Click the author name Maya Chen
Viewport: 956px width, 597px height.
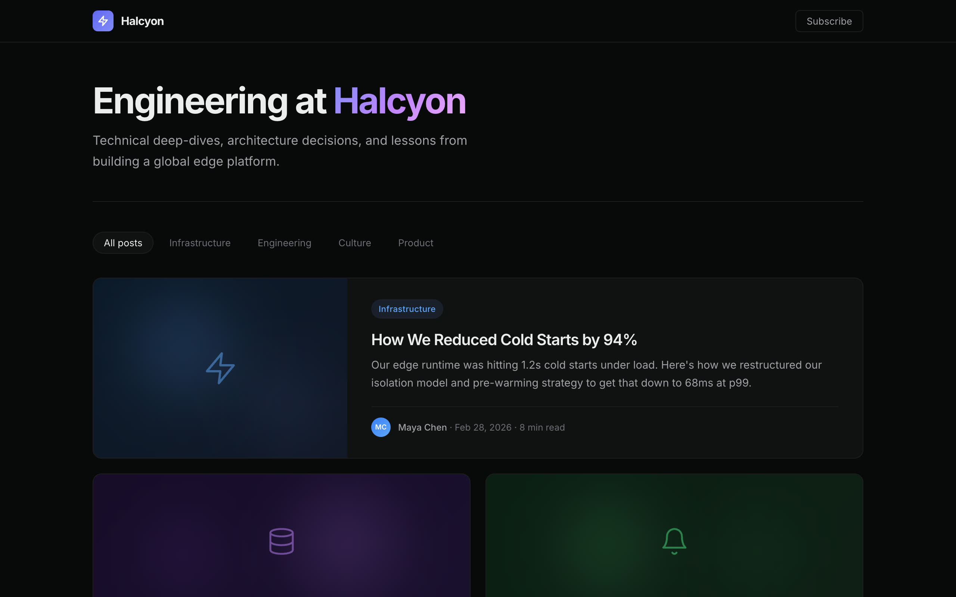(422, 427)
